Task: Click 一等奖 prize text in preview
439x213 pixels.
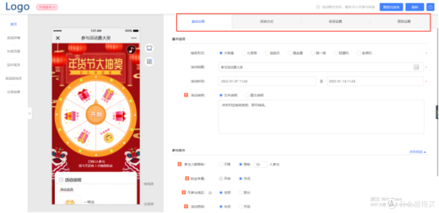Action: pos(89,202)
